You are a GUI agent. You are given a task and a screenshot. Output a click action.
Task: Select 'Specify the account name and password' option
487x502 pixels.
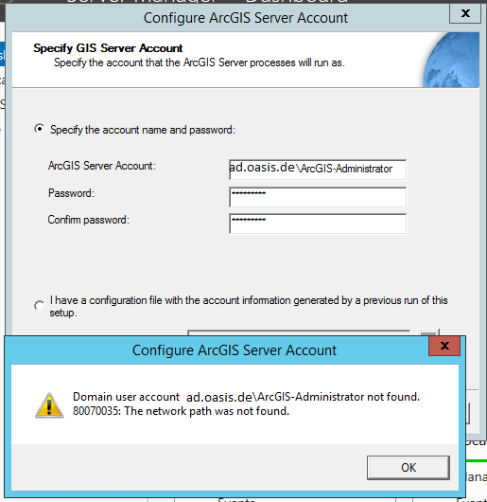click(40, 129)
